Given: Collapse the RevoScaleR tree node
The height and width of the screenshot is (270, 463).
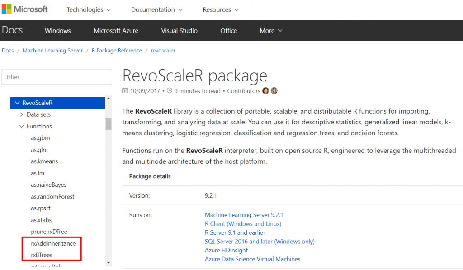Looking at the screenshot, I should [18, 103].
